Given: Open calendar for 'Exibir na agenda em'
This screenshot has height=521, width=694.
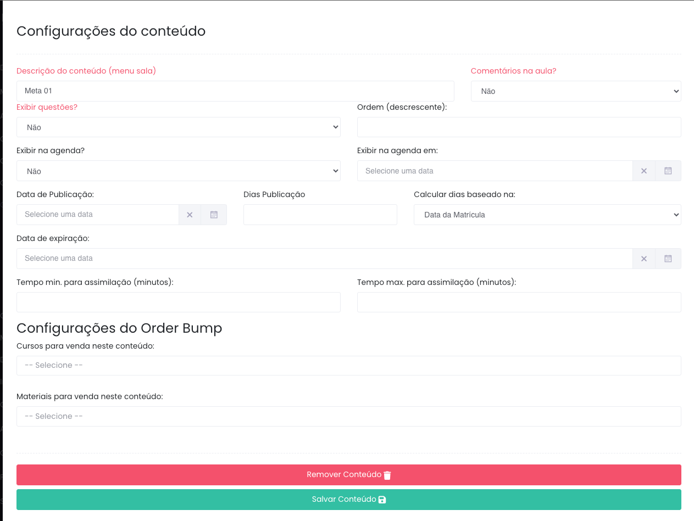Looking at the screenshot, I should [668, 171].
